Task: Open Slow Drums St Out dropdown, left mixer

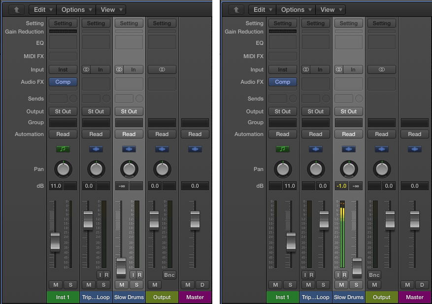Action: click(129, 112)
